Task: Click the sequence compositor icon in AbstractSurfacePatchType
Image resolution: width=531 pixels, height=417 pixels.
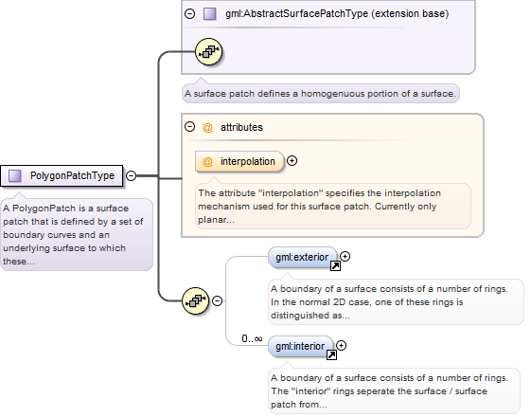Action: click(208, 51)
